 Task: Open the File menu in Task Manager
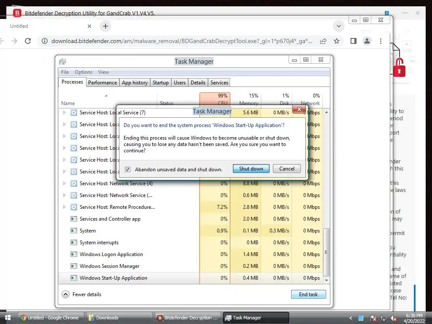click(x=65, y=72)
